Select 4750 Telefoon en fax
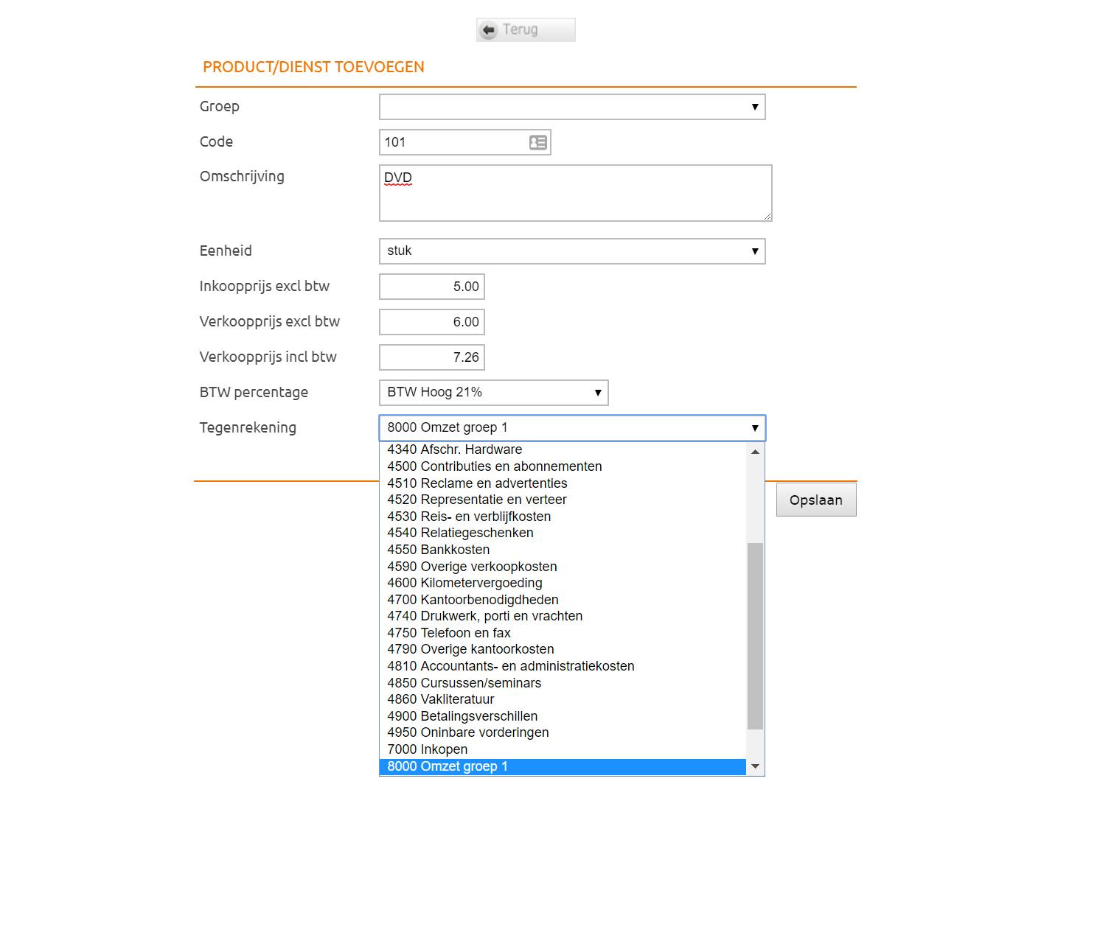The height and width of the screenshot is (952, 1100). click(x=563, y=633)
